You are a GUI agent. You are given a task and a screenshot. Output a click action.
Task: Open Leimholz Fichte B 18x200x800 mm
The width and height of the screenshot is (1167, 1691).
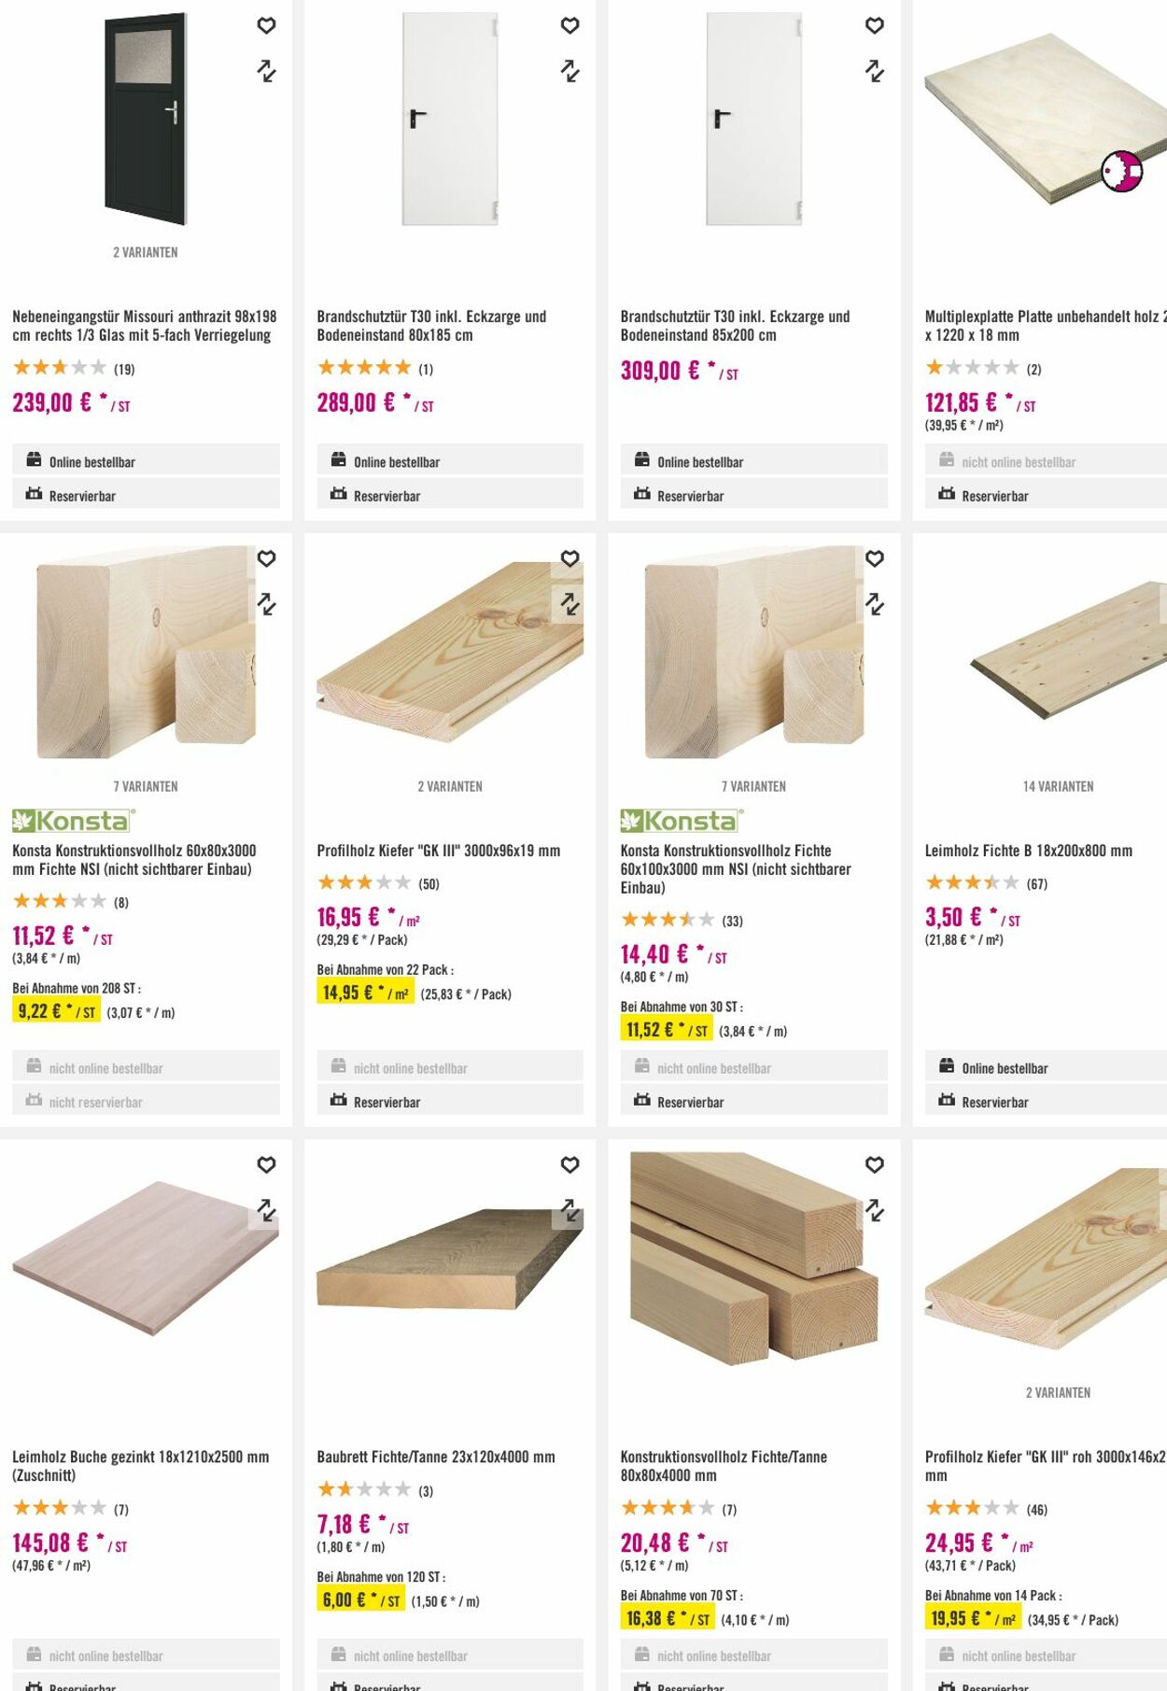coord(1028,851)
